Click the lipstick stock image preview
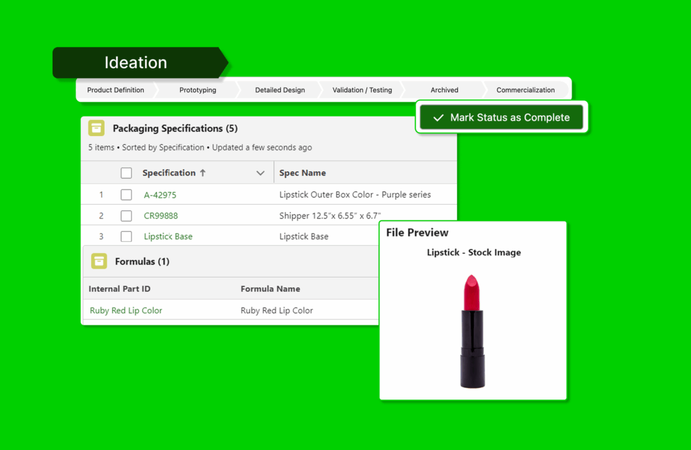Screen dimensions: 691x450 (x=472, y=330)
